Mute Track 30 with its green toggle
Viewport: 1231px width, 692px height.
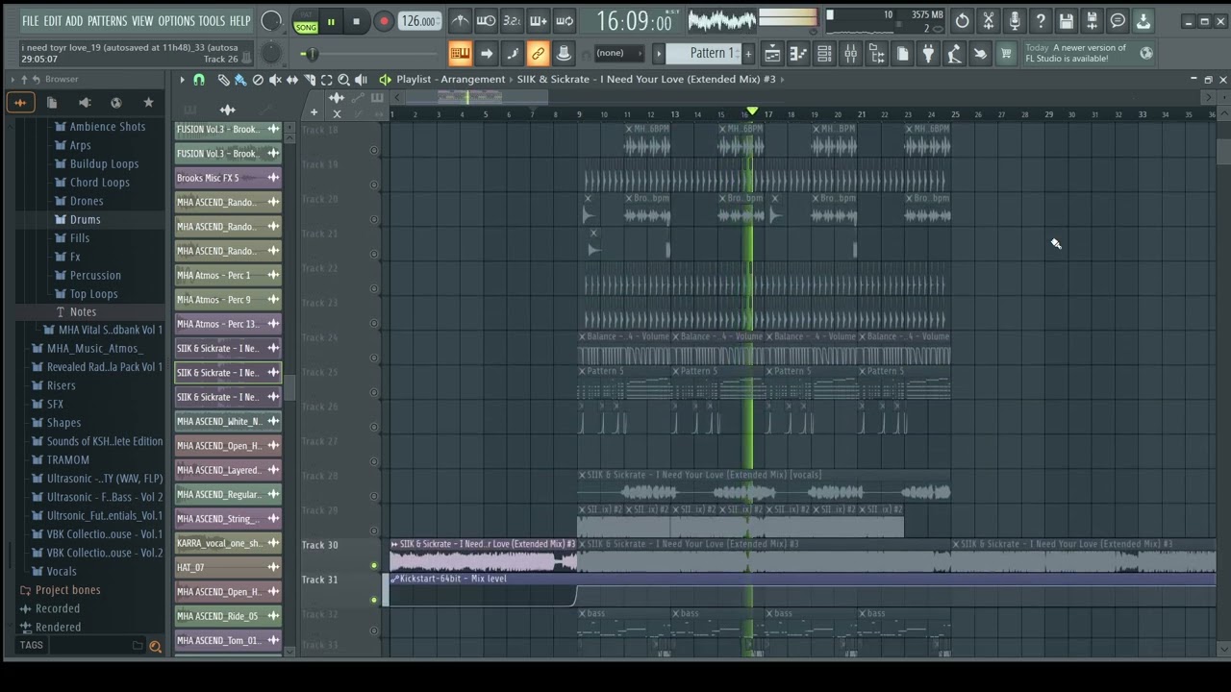tap(374, 565)
